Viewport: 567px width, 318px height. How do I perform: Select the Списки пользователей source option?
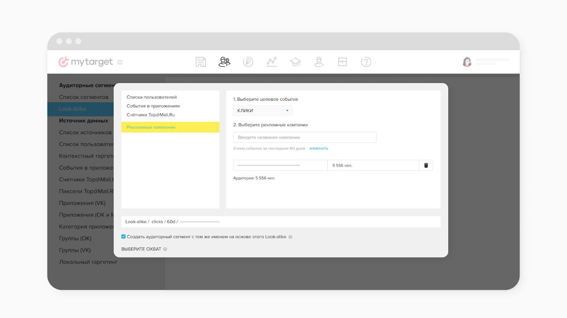point(152,97)
